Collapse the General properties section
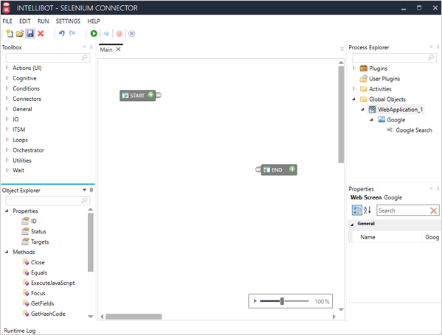 [352, 224]
